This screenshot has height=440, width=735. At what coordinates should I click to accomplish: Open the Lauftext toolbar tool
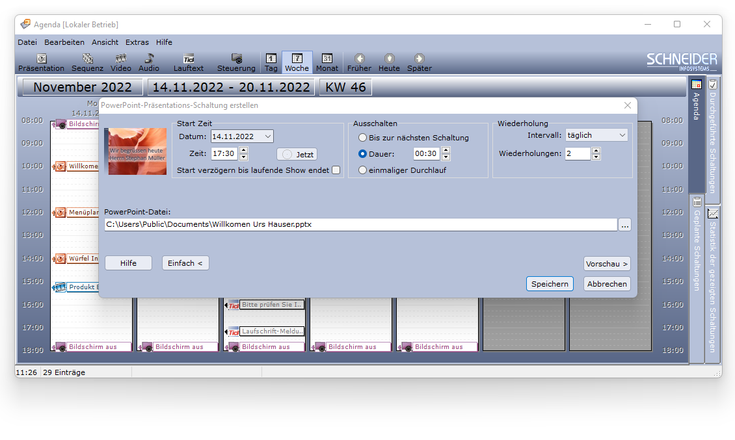coord(189,63)
